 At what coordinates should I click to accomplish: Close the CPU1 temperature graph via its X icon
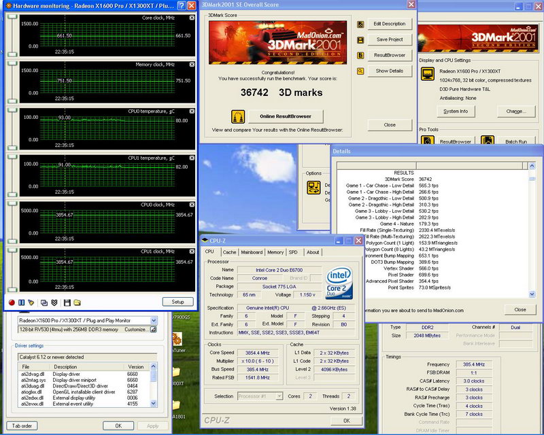click(192, 158)
